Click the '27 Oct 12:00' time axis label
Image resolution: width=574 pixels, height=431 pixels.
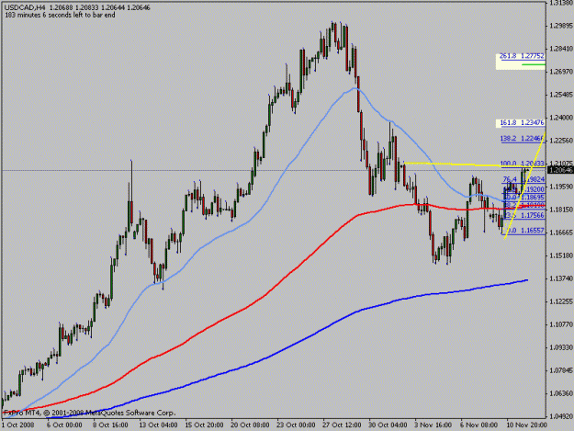coord(342,425)
